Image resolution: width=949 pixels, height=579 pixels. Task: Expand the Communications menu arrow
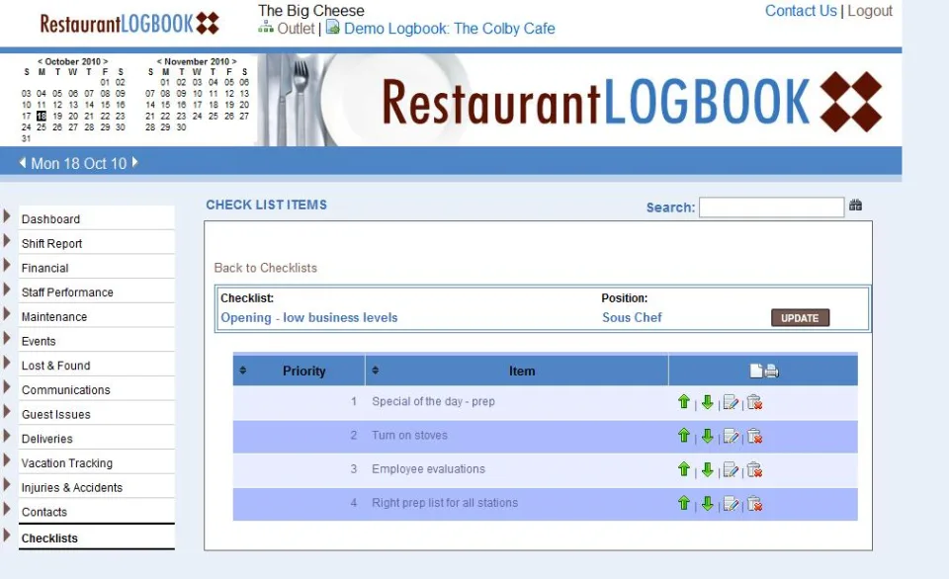[7, 387]
